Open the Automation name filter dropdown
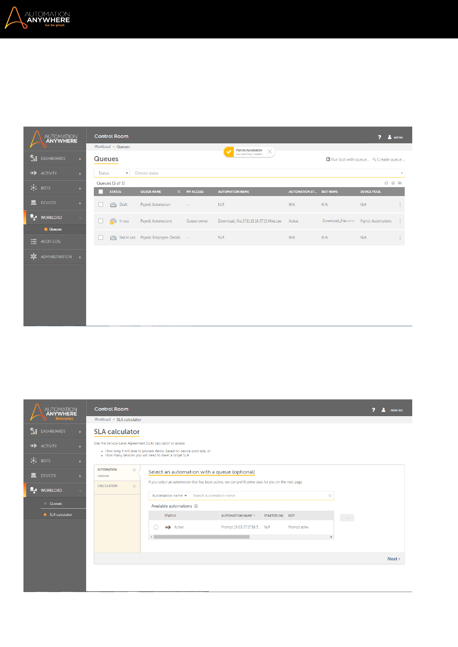Screen dimensions: 458x647 (169, 496)
